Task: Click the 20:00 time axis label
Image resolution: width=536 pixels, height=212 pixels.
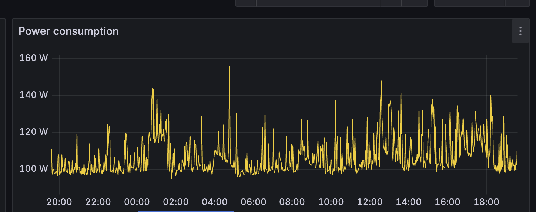Action: pyautogui.click(x=59, y=202)
